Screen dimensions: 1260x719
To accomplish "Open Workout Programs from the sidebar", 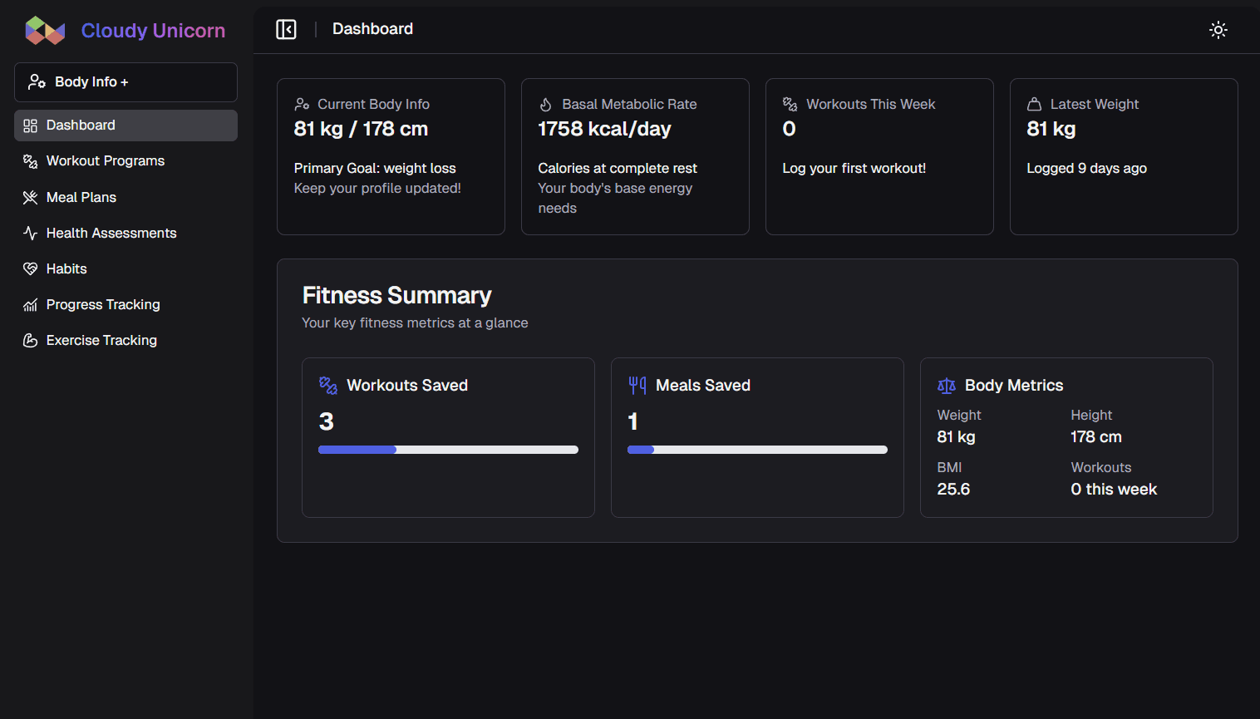I will coord(105,161).
